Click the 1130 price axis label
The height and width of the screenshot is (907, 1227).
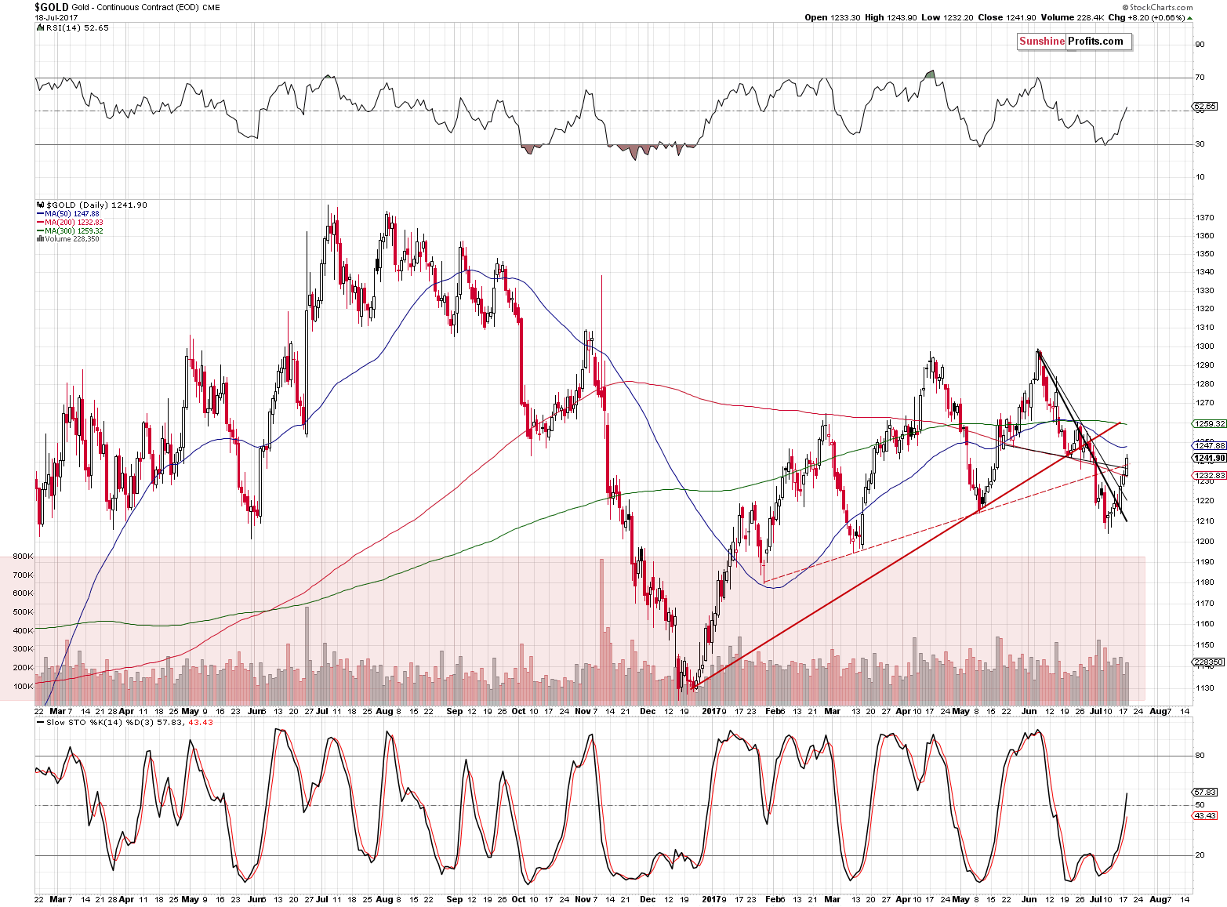point(1206,688)
